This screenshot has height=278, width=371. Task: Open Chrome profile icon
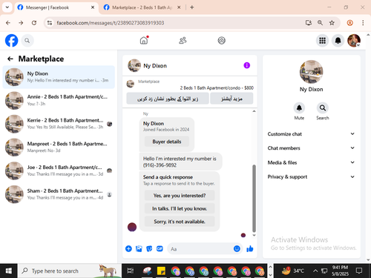(x=349, y=23)
